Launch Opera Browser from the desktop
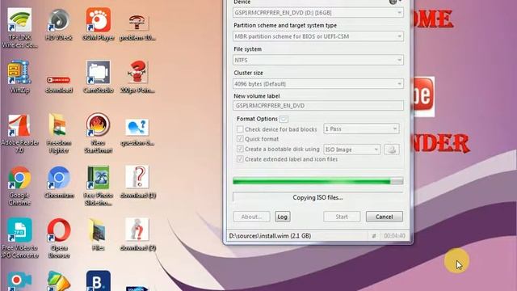Image resolution: width=517 pixels, height=291 pixels. 59,238
